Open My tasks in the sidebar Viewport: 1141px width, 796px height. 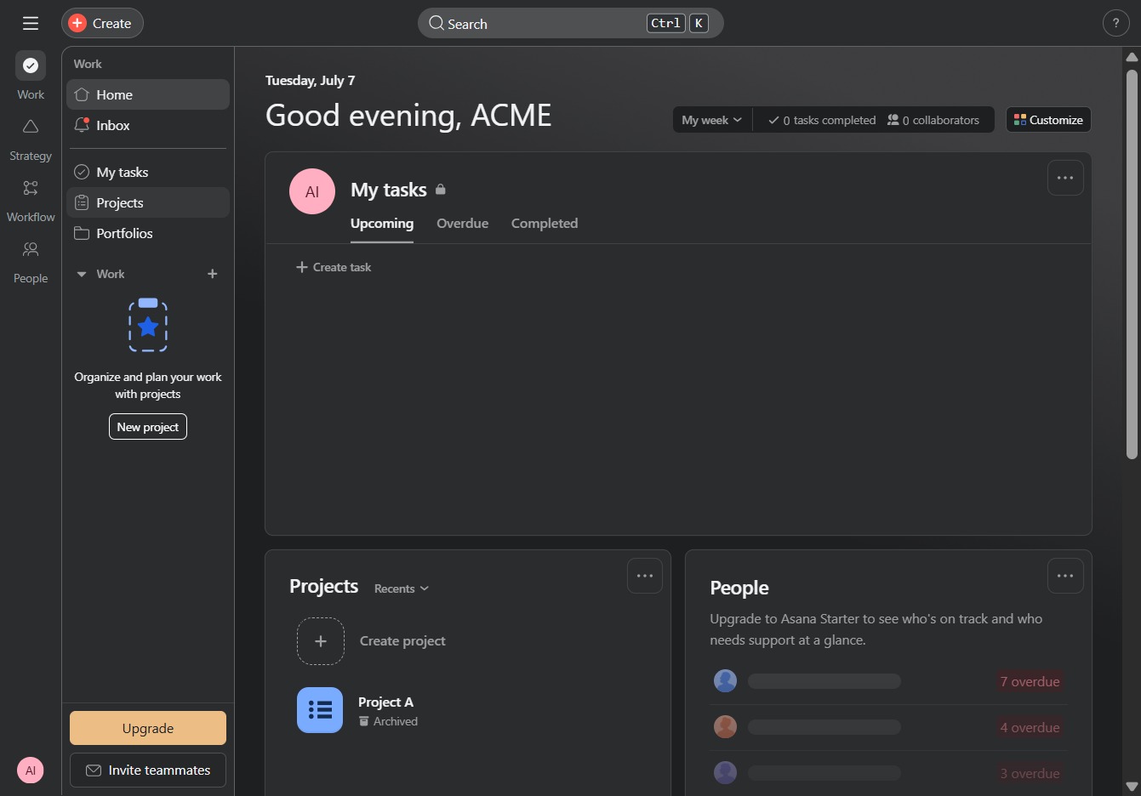click(x=148, y=172)
